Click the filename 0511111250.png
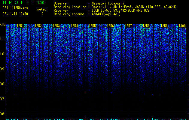Screen dimensions: 189x120 pos(15,8)
